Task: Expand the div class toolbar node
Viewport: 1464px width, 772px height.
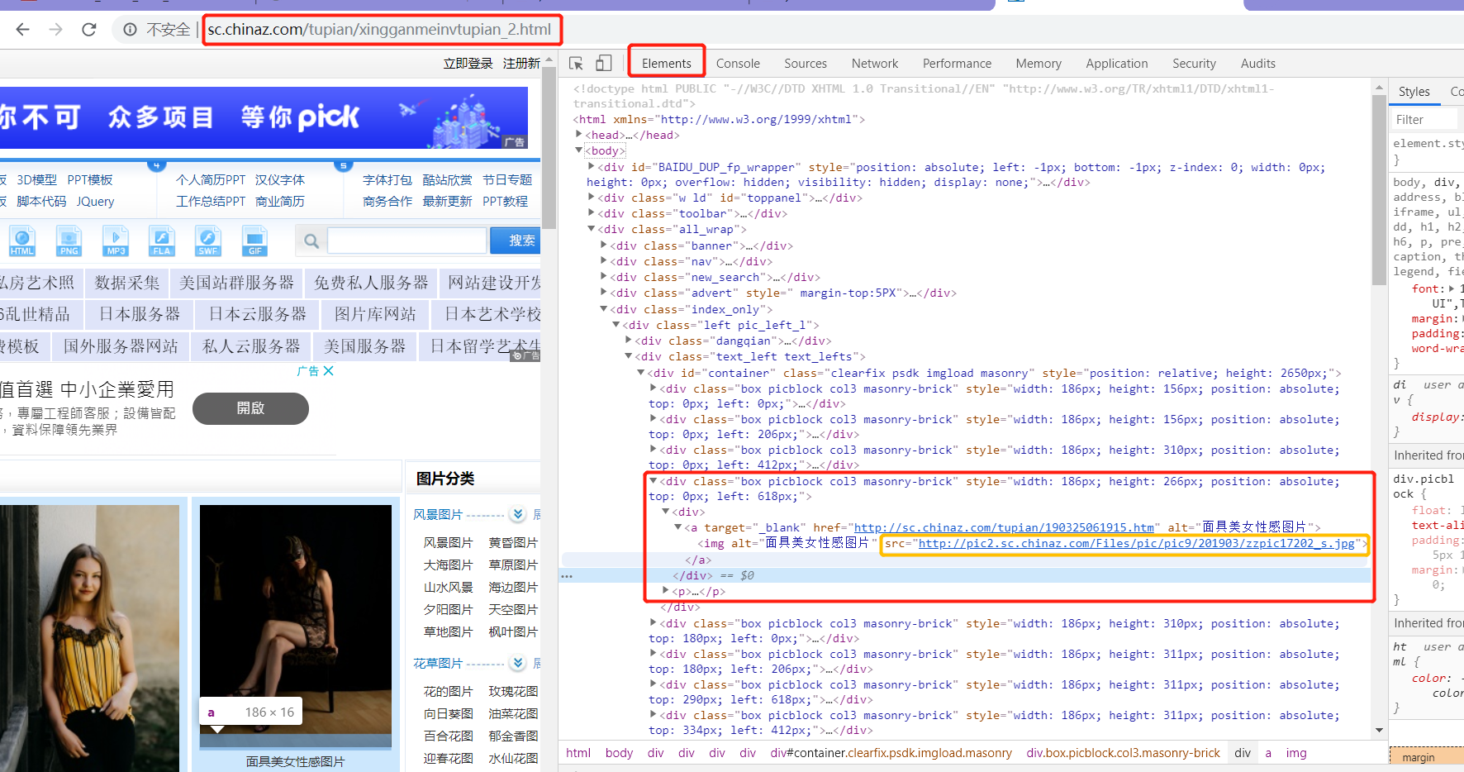Action: pyautogui.click(x=592, y=213)
